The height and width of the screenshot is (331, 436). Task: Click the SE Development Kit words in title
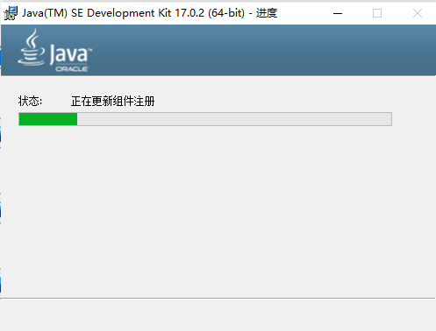(x=121, y=13)
